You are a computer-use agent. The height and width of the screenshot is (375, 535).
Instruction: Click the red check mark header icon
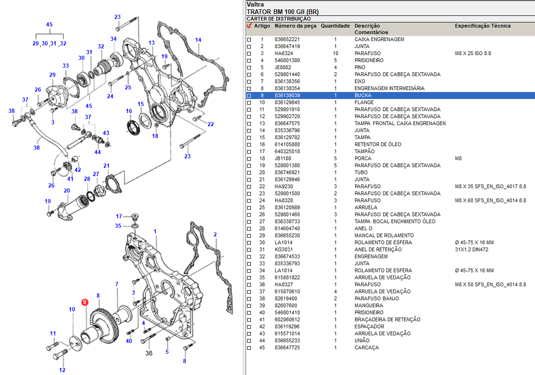[249, 26]
